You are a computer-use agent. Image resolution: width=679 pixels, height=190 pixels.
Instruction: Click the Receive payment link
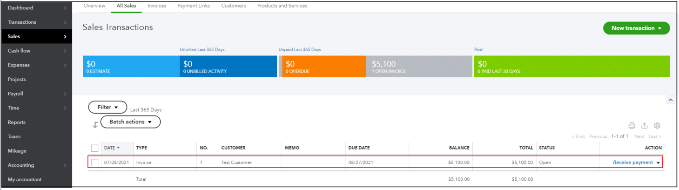(x=633, y=163)
